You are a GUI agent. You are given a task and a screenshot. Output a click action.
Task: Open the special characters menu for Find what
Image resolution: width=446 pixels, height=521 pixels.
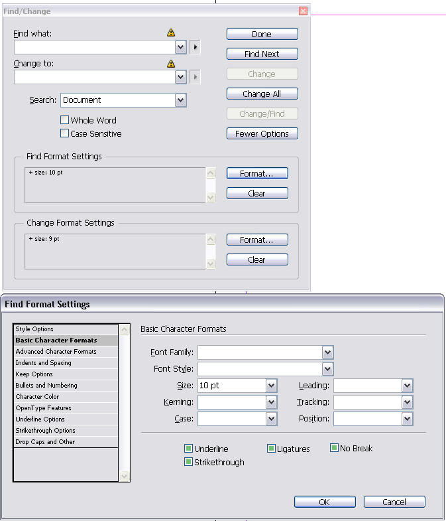click(x=195, y=47)
